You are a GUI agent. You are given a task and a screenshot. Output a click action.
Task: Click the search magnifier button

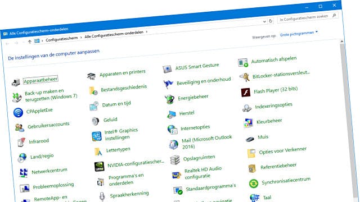click(x=334, y=15)
